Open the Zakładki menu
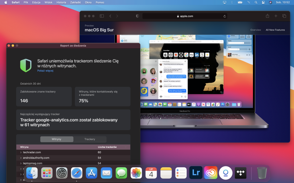Viewport: 294px width, 183px height. tap(74, 2)
